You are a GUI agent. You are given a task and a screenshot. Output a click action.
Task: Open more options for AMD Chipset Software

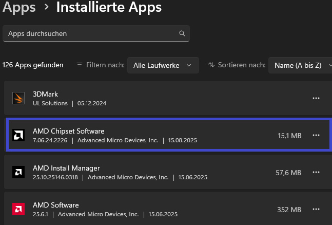click(316, 135)
